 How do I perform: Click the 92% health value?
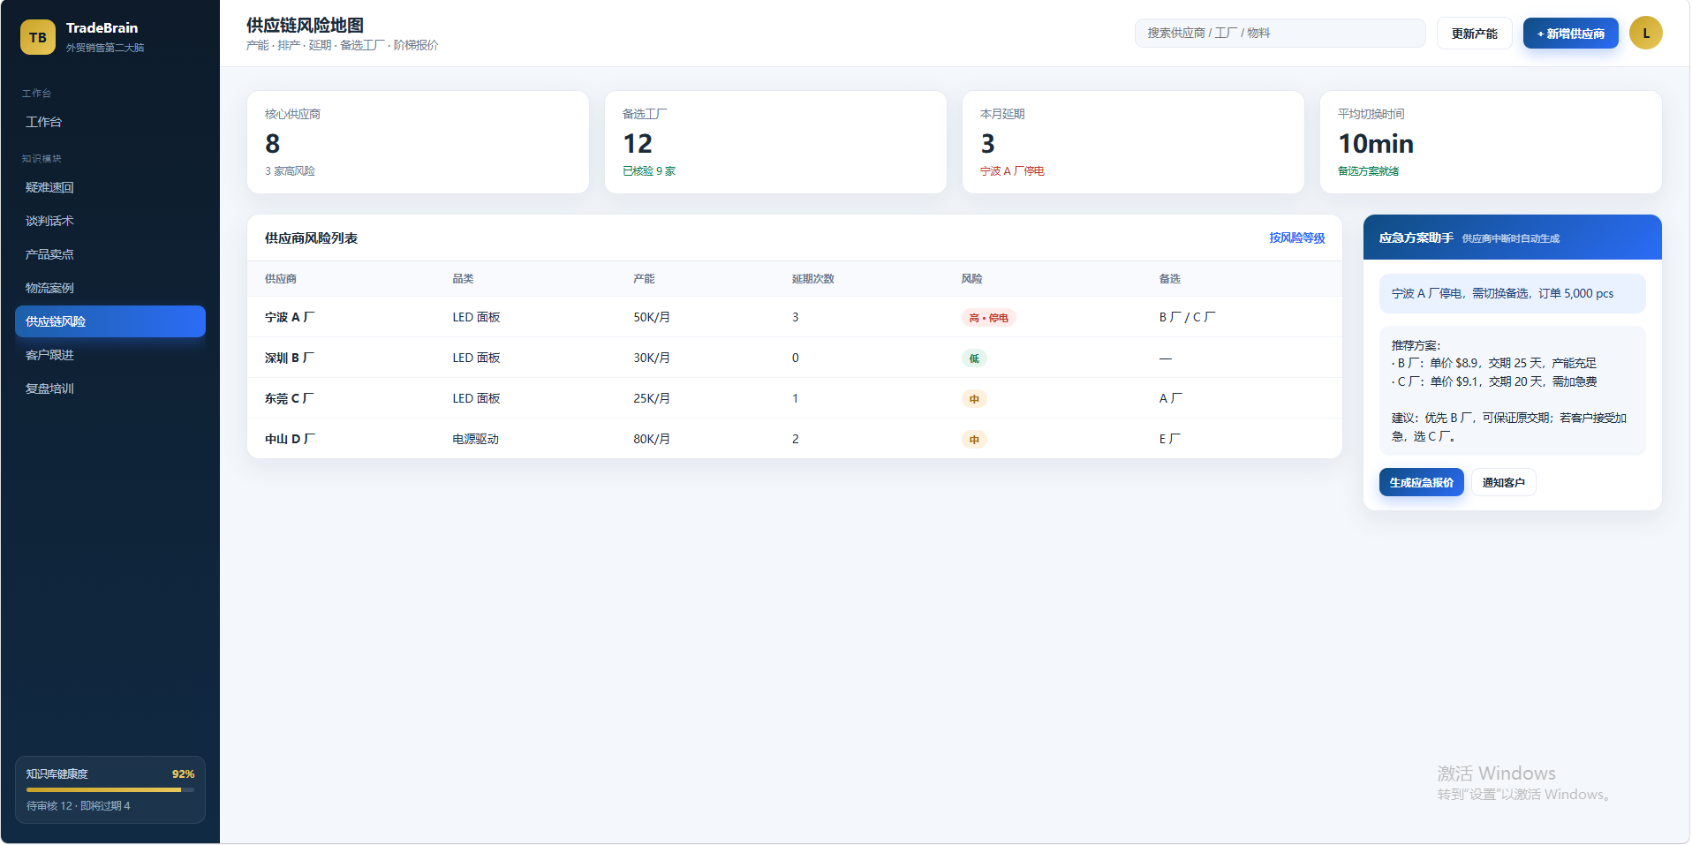[183, 774]
